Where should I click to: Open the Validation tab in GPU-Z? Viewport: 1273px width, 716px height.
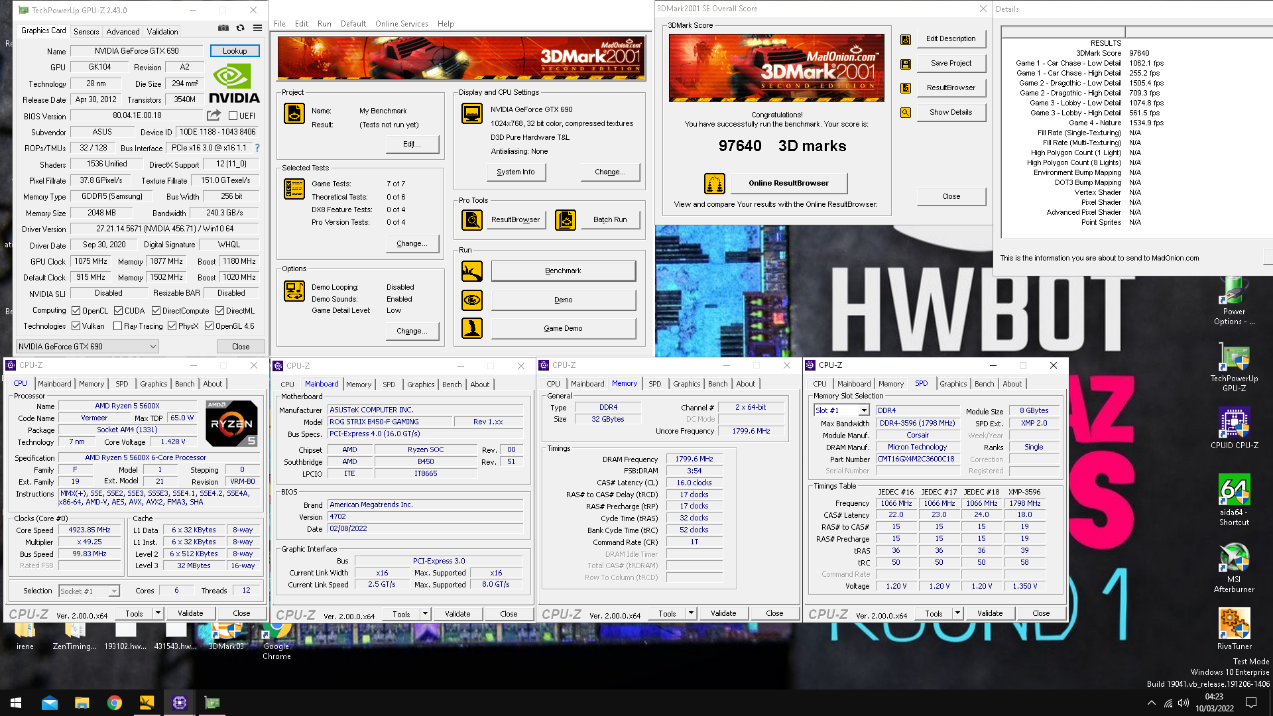tap(162, 32)
